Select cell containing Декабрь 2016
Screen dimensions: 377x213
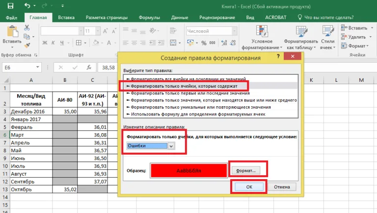click(x=31, y=112)
